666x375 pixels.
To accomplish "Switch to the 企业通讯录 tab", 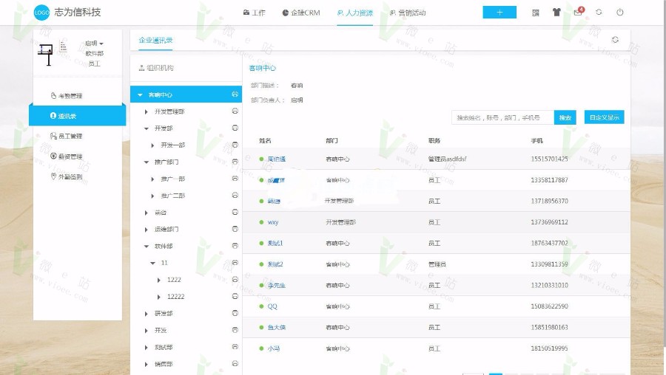I will [155, 41].
